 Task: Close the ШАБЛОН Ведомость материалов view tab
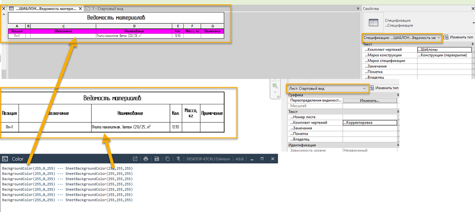(81, 9)
